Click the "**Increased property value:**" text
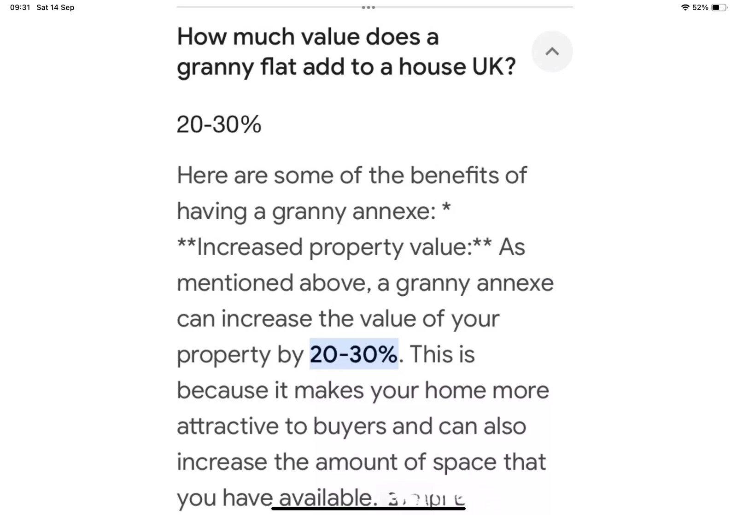Screen dimensions: 737x515 [x=334, y=247]
